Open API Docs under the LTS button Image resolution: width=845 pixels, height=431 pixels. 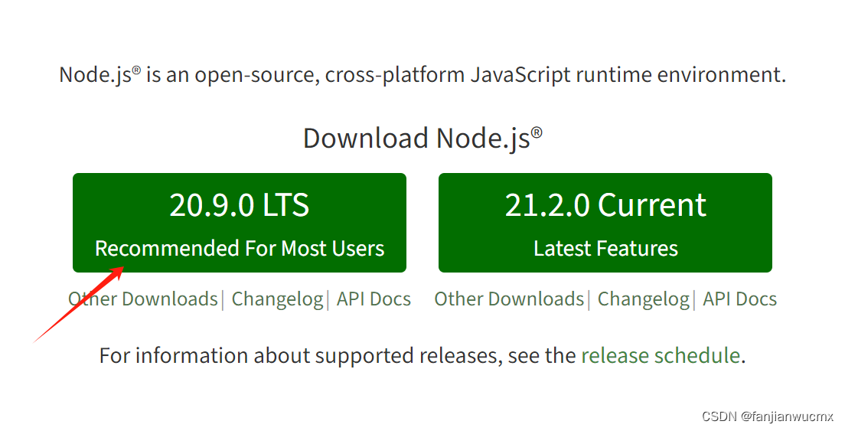[x=374, y=299]
